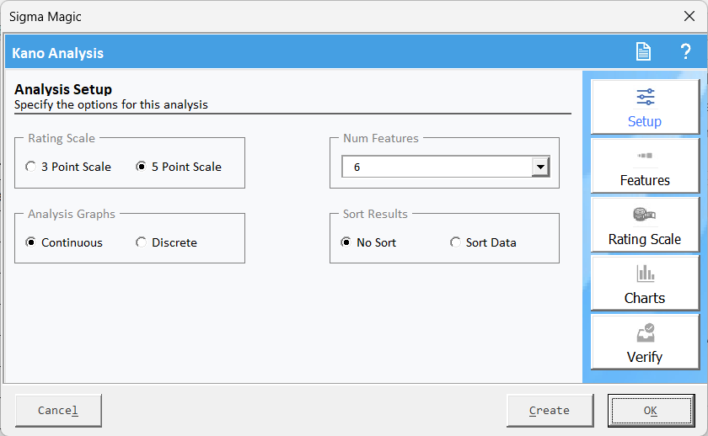
Task: Select the No Sort option
Action: (x=346, y=242)
